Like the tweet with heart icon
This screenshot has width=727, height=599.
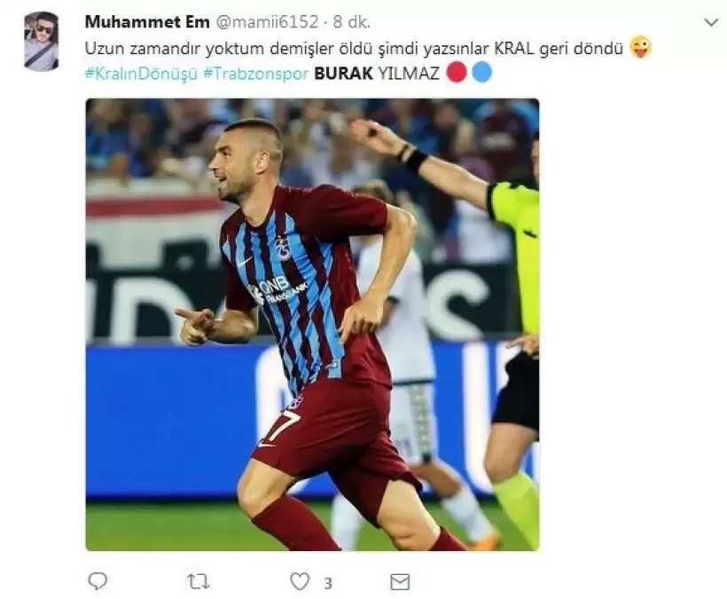300,581
